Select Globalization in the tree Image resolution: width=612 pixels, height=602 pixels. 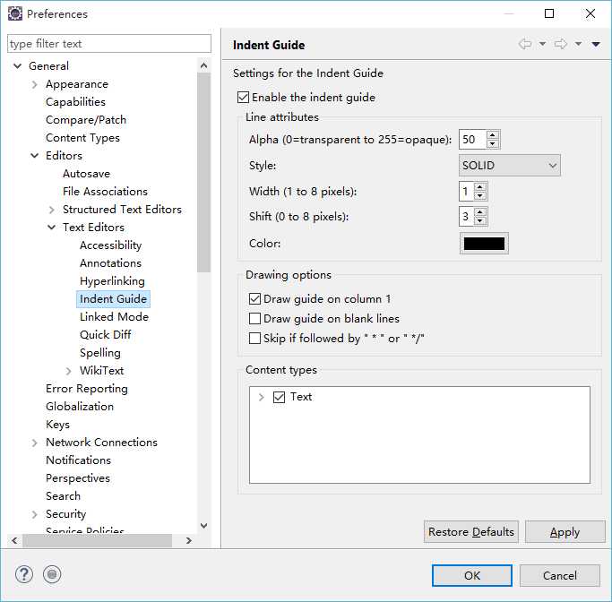click(x=80, y=407)
